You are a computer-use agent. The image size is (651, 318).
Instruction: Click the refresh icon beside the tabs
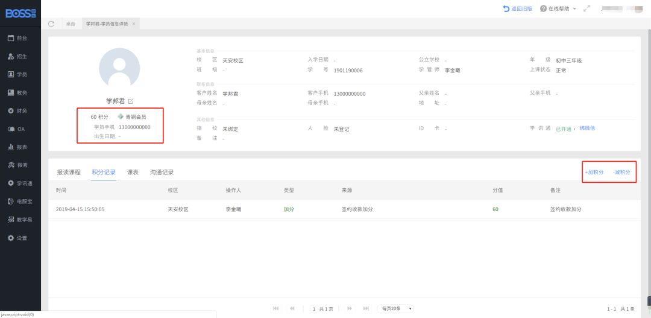point(51,24)
